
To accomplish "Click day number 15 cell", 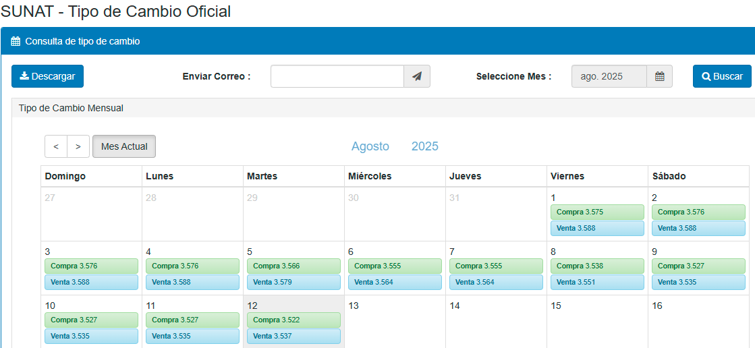I will point(597,322).
